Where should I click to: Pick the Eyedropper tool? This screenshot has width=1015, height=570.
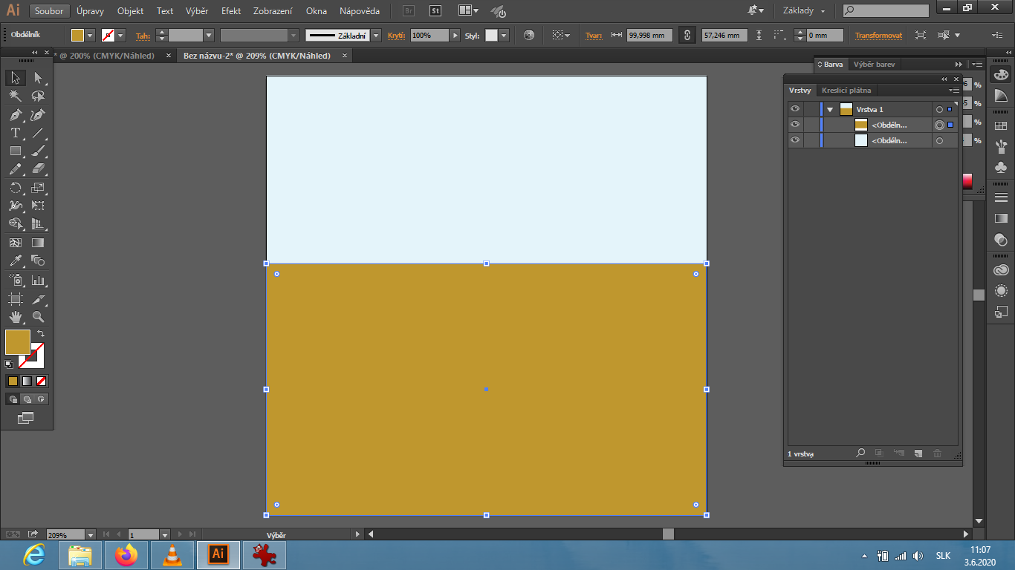point(15,261)
